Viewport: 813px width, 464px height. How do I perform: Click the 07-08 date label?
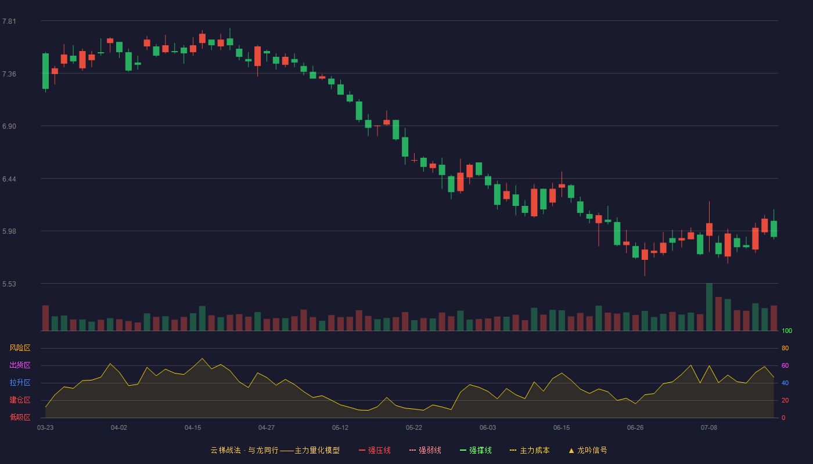[709, 427]
